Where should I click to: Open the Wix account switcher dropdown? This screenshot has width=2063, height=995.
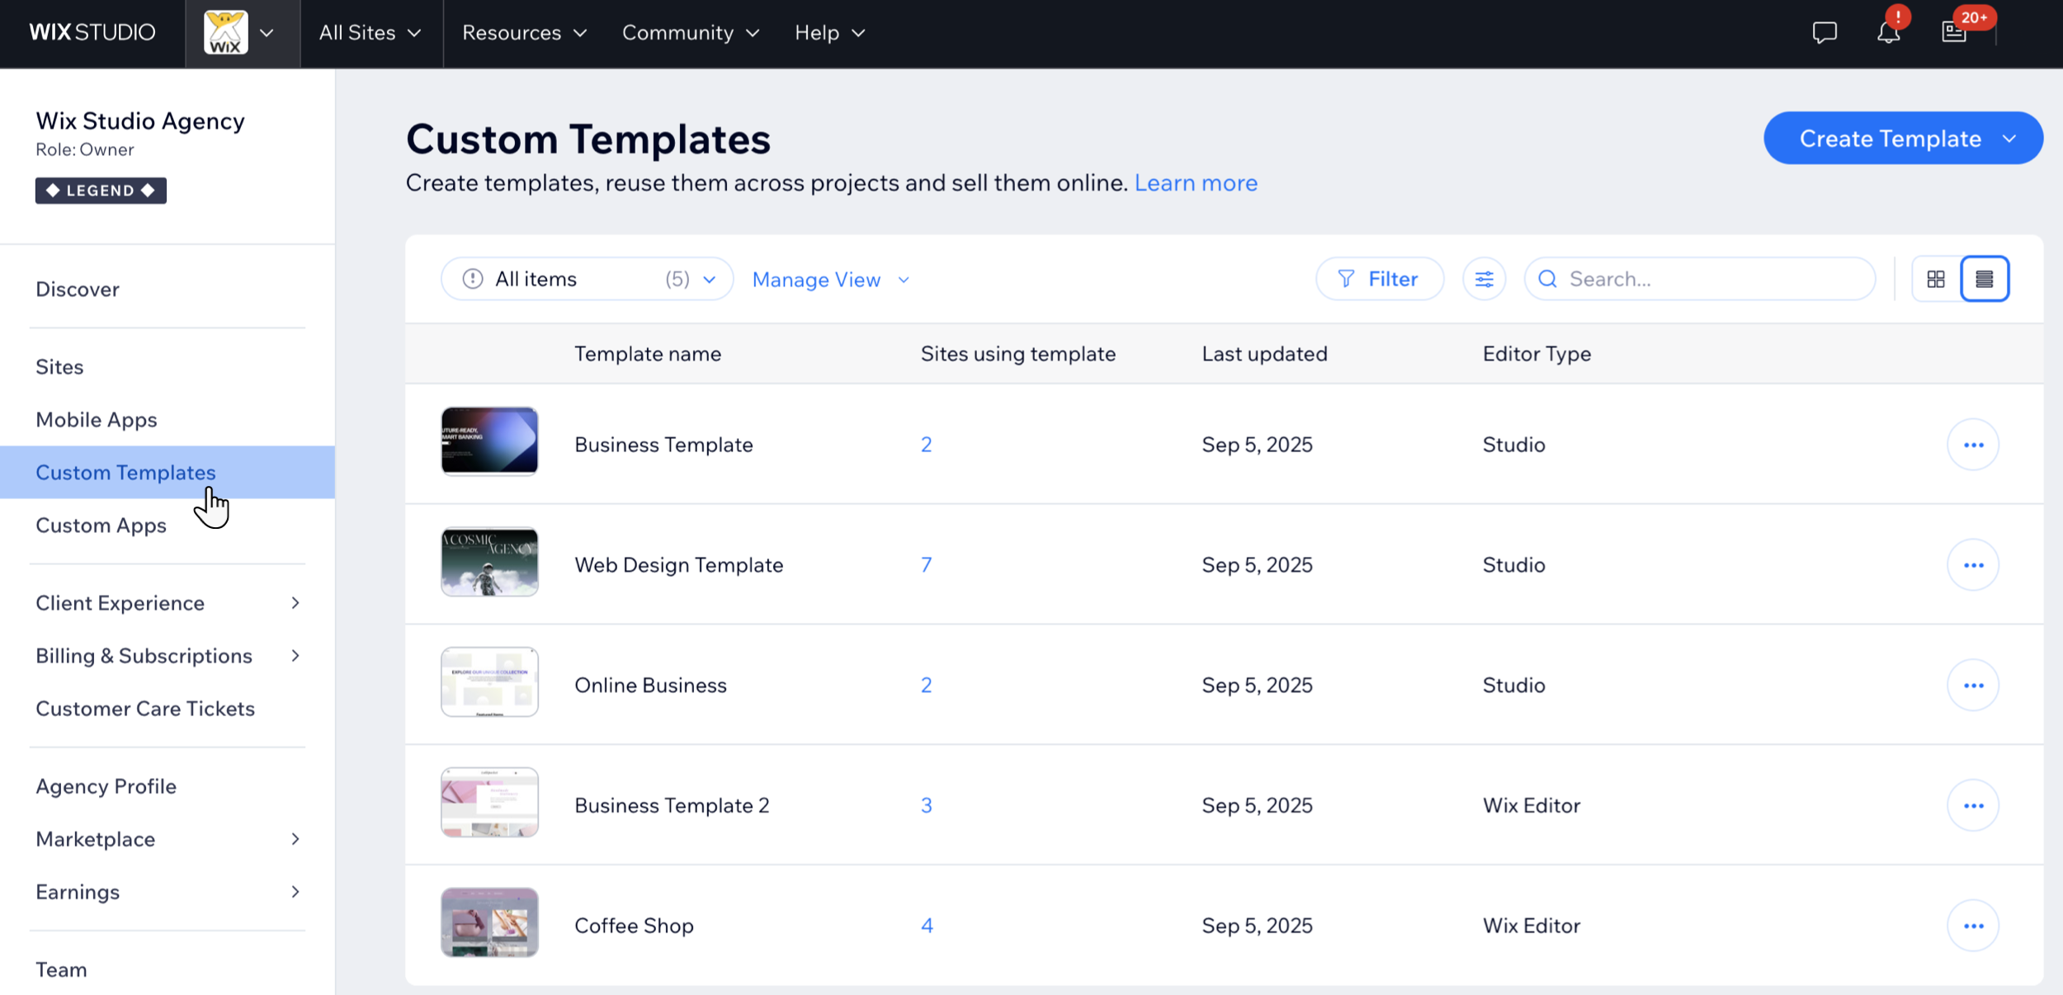242,33
